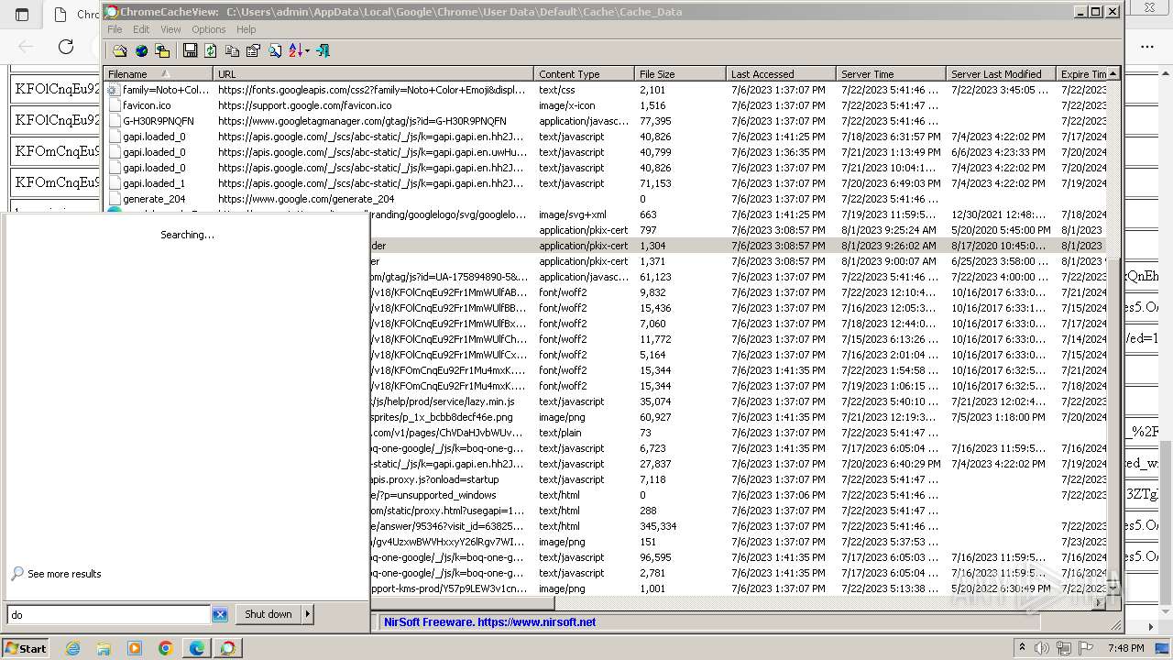Click file size 96,595 cell

655,557
